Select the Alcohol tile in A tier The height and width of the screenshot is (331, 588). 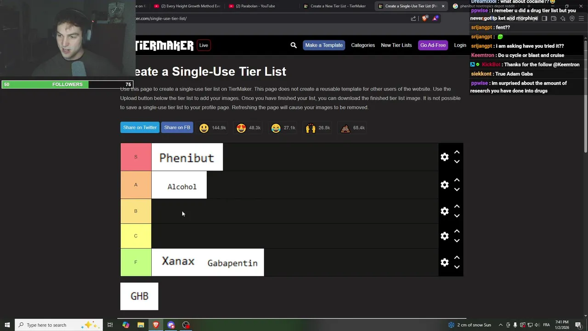point(179,185)
